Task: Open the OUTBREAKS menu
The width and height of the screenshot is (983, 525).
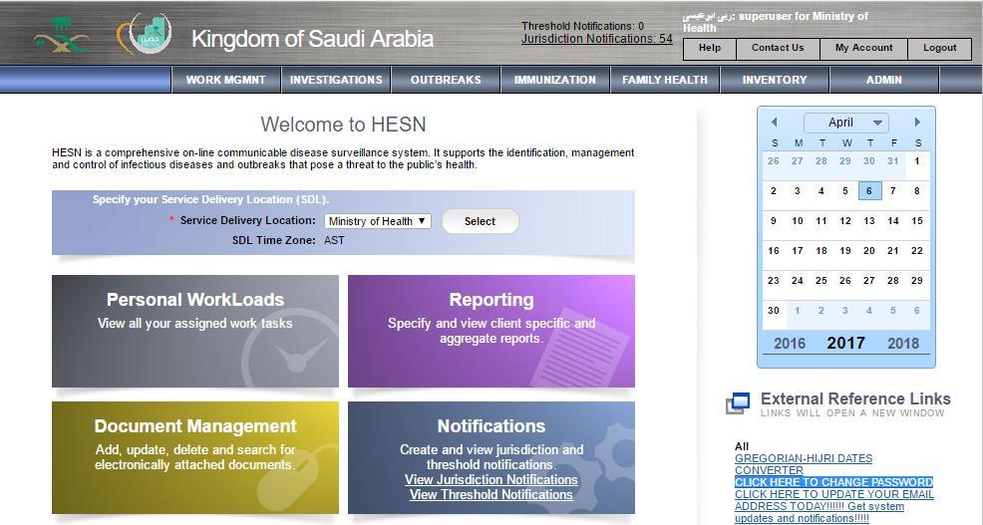Action: point(446,80)
